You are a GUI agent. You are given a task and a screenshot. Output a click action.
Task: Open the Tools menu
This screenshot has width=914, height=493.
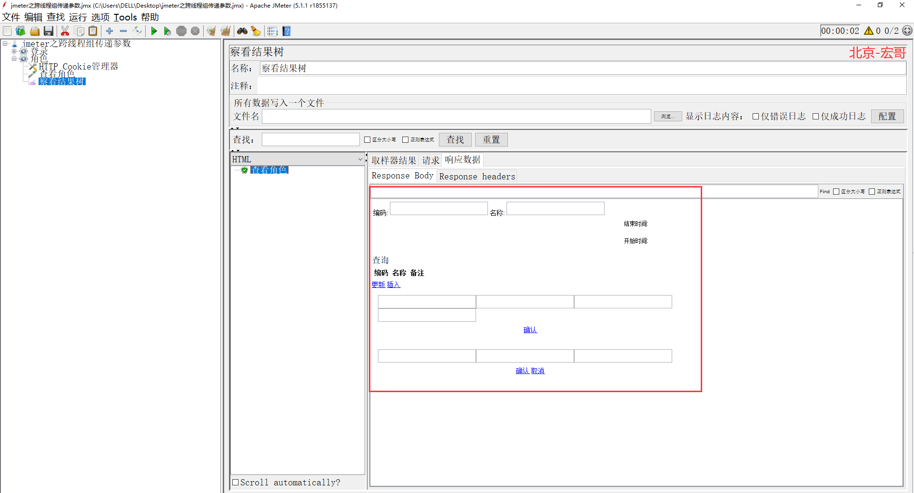(x=125, y=17)
